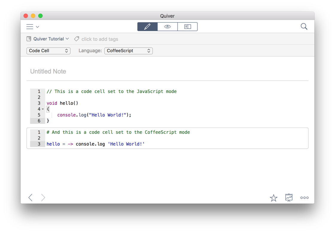Click the closing brace on line 6

[48, 121]
